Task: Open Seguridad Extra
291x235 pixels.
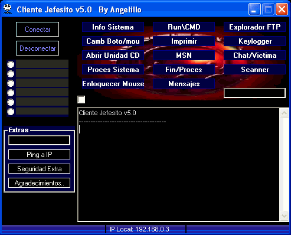Action: [39, 169]
